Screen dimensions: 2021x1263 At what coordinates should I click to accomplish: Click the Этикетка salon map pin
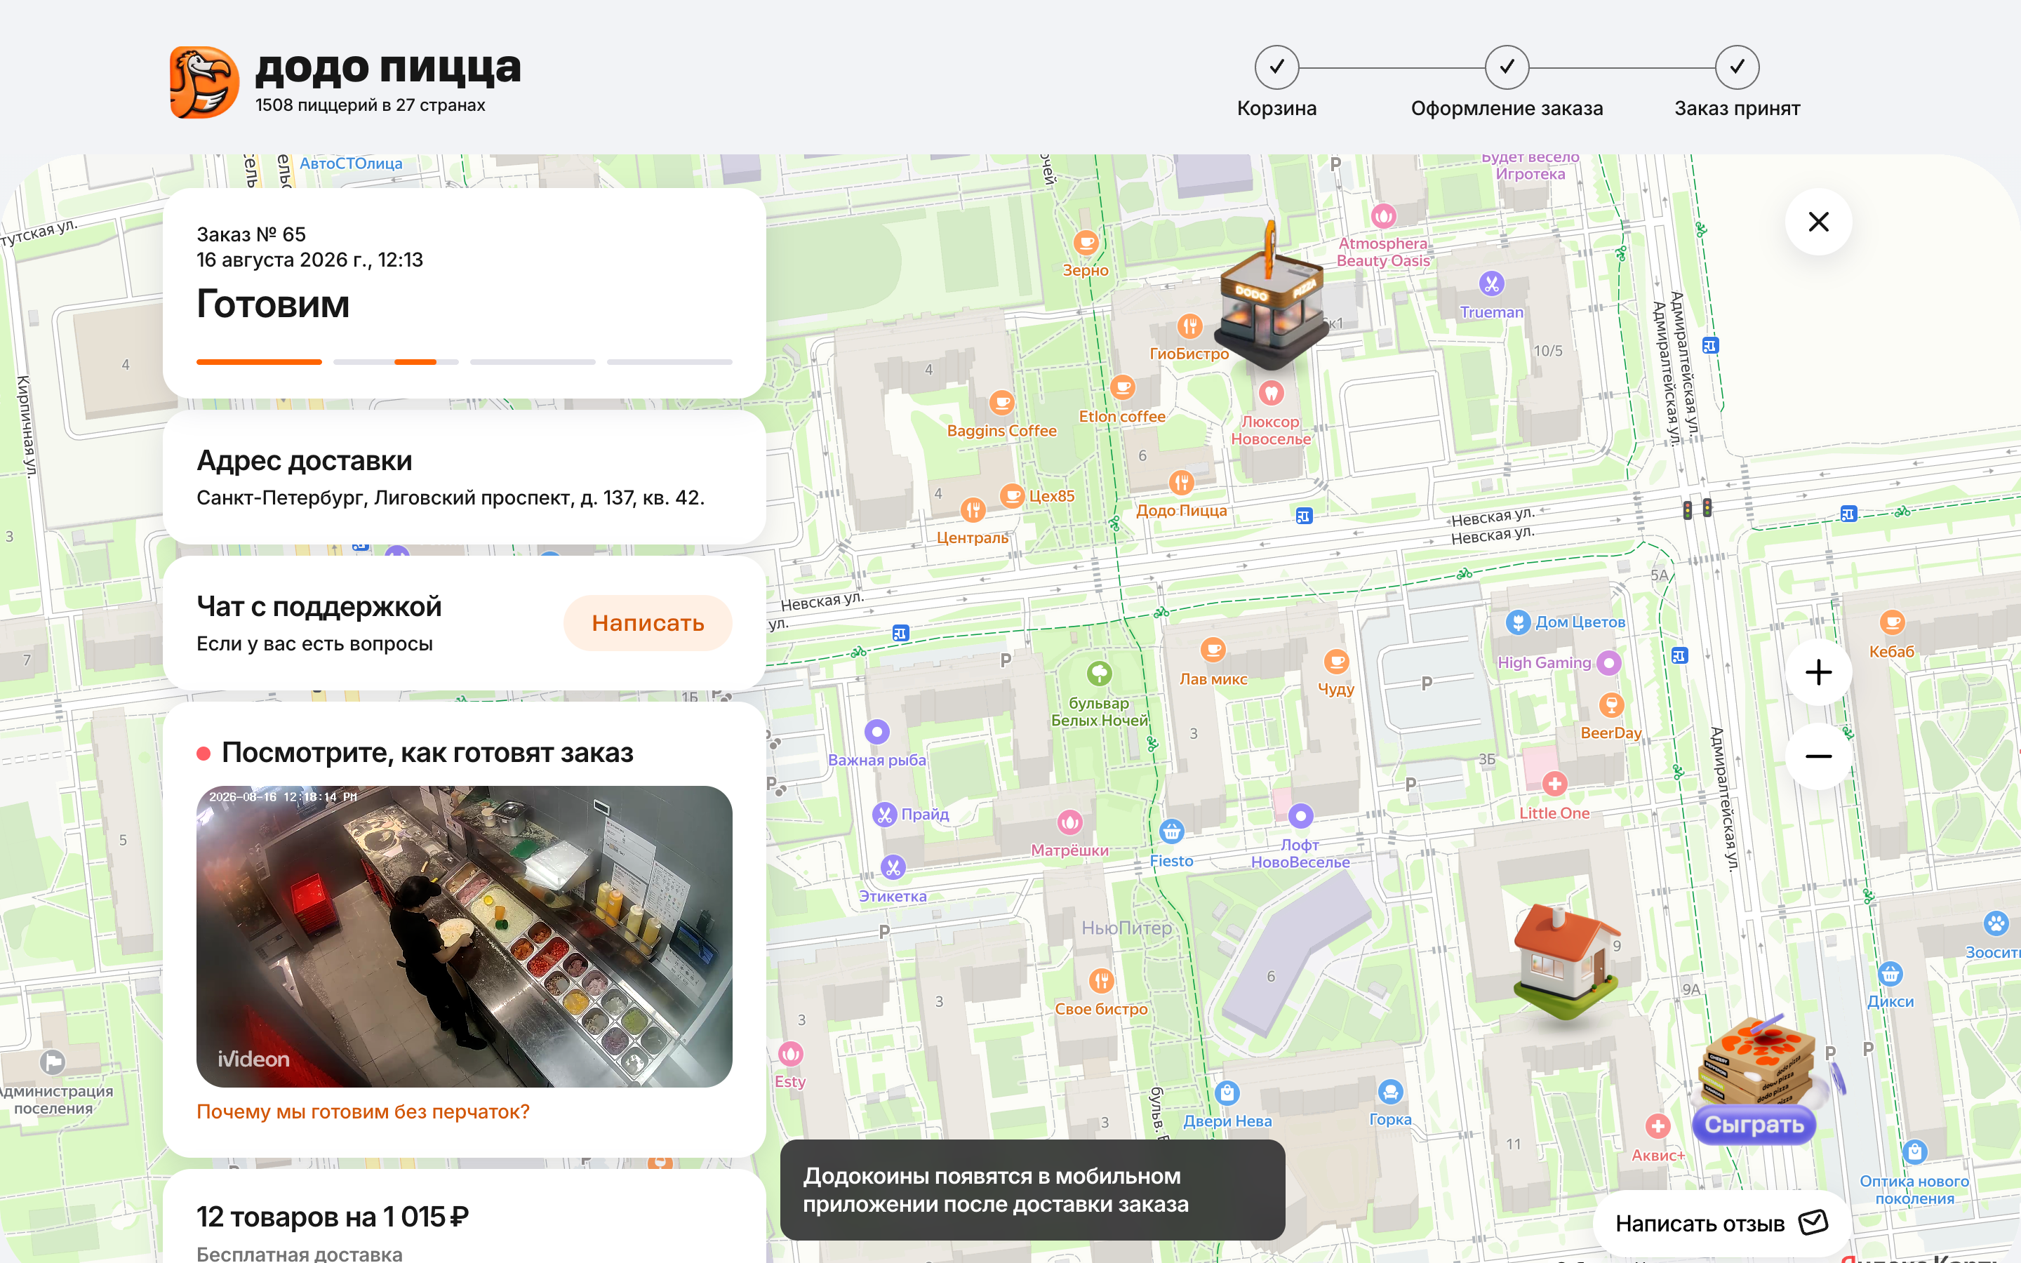[893, 868]
